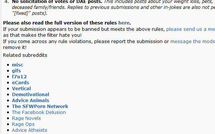215x134 pixels.
Task: Open The SFWPorn Network link
Action: coord(40,107)
